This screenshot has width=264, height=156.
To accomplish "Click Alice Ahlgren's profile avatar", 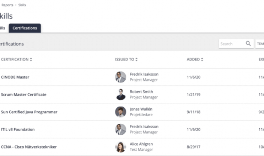I will click(x=120, y=147).
